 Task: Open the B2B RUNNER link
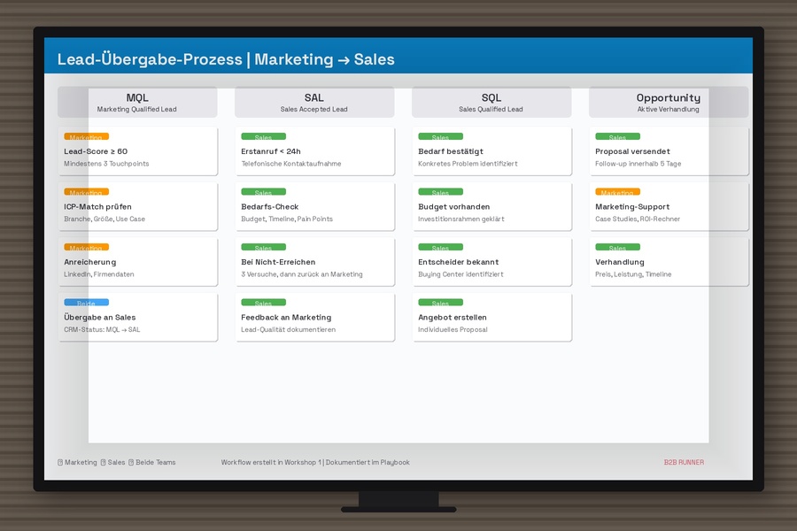(684, 462)
